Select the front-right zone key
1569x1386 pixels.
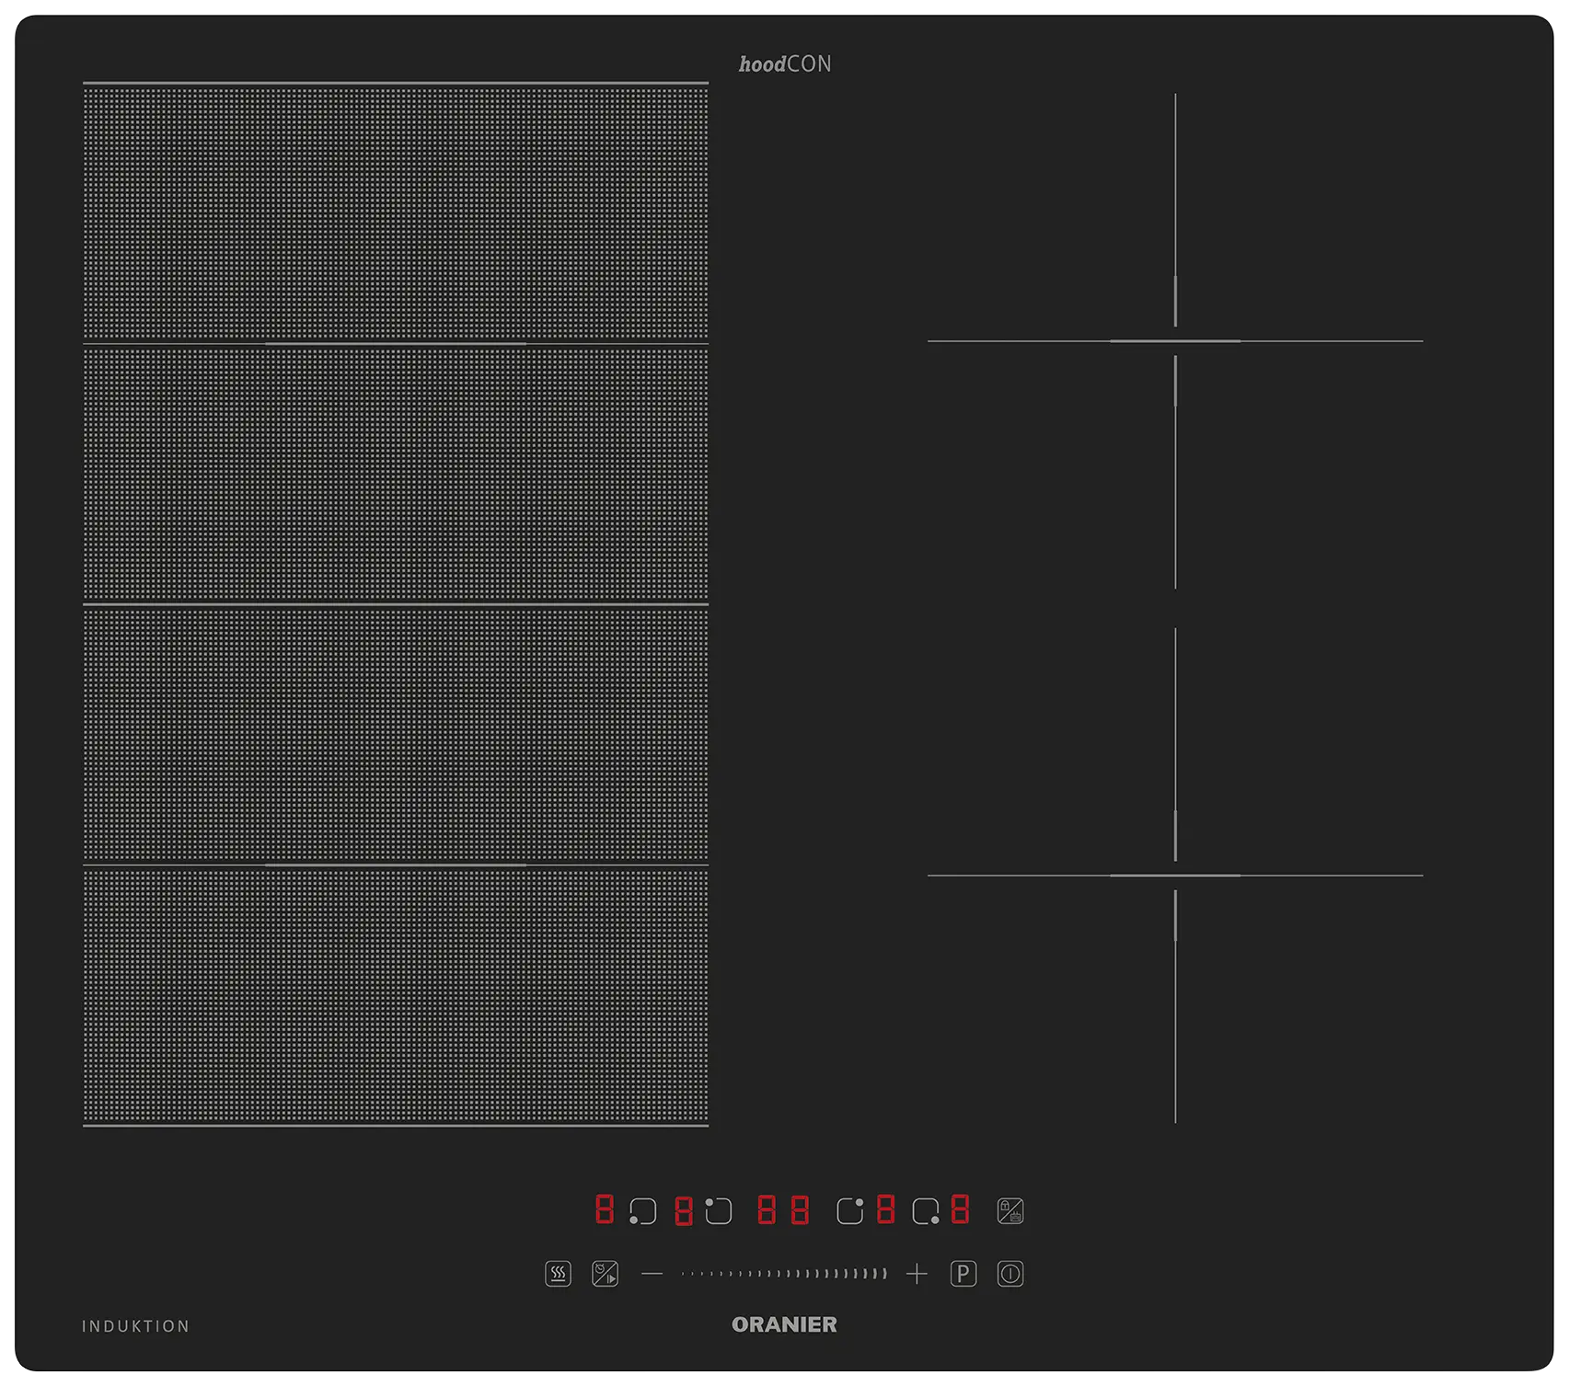(926, 1211)
